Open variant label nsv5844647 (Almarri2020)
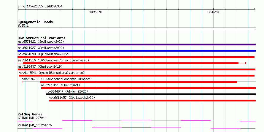This screenshot has height=132, width=264. 67,91
